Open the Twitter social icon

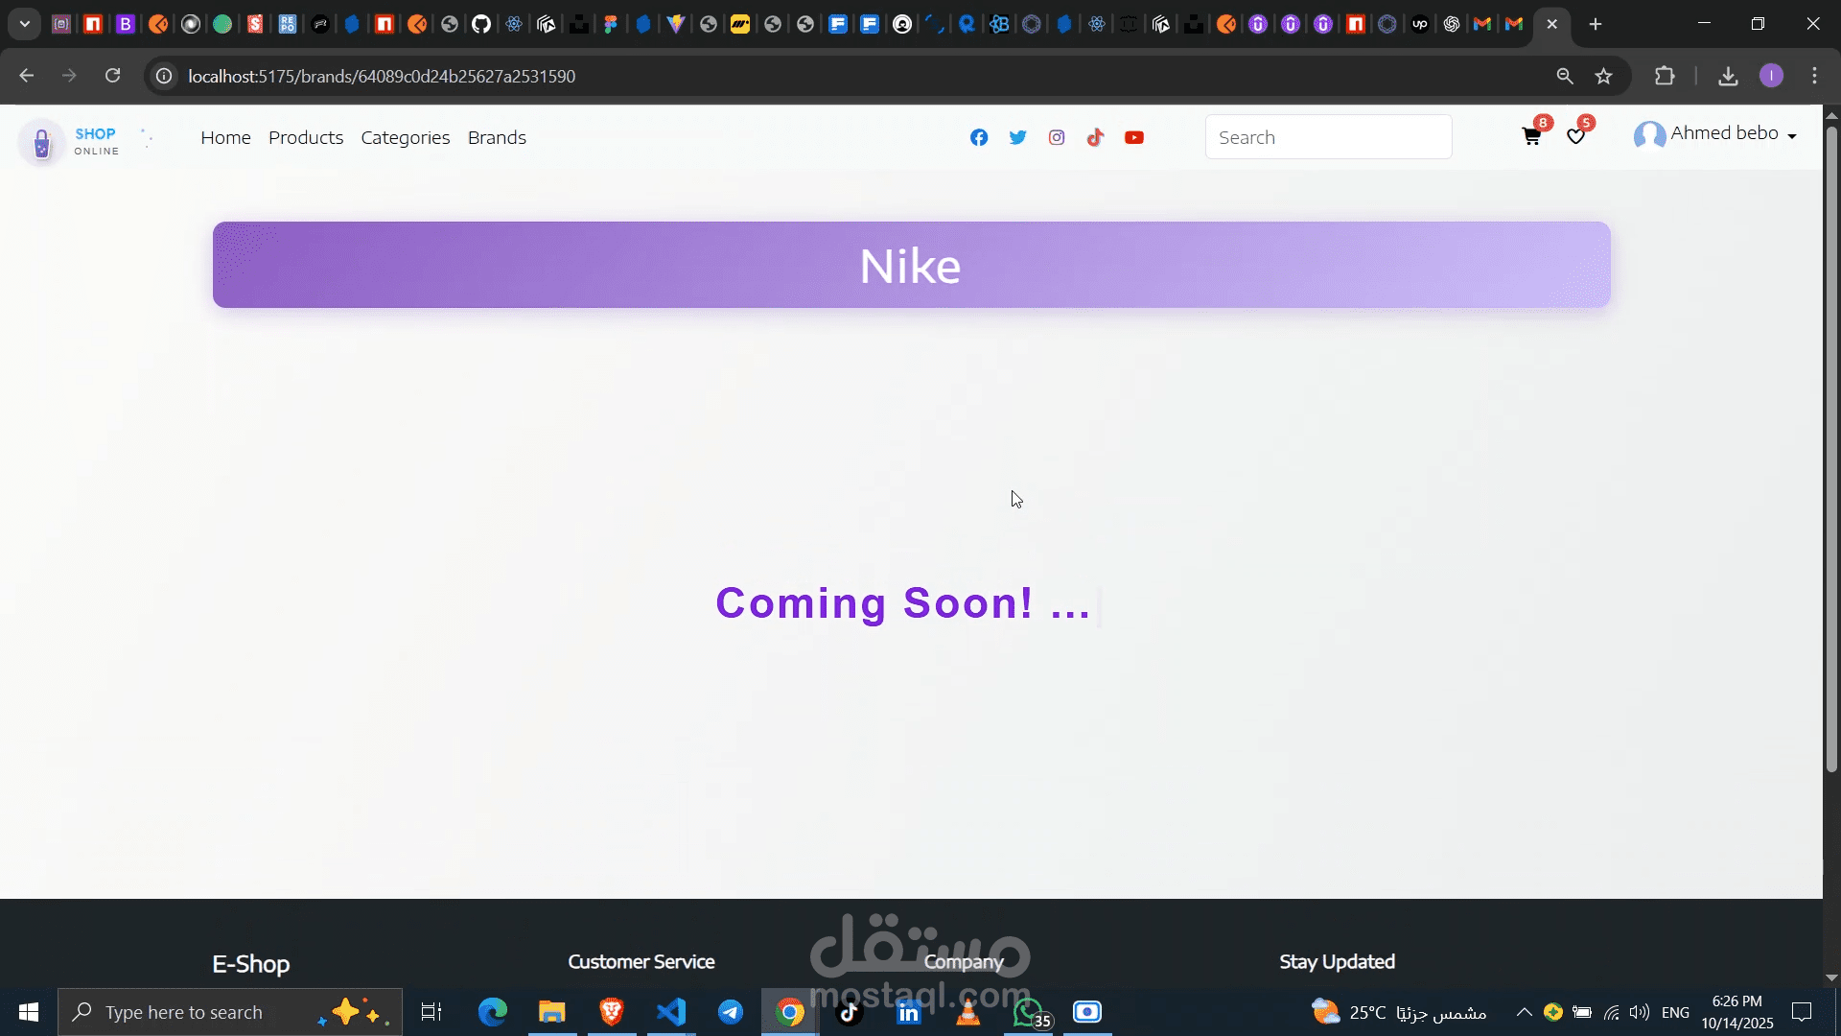point(1017,137)
